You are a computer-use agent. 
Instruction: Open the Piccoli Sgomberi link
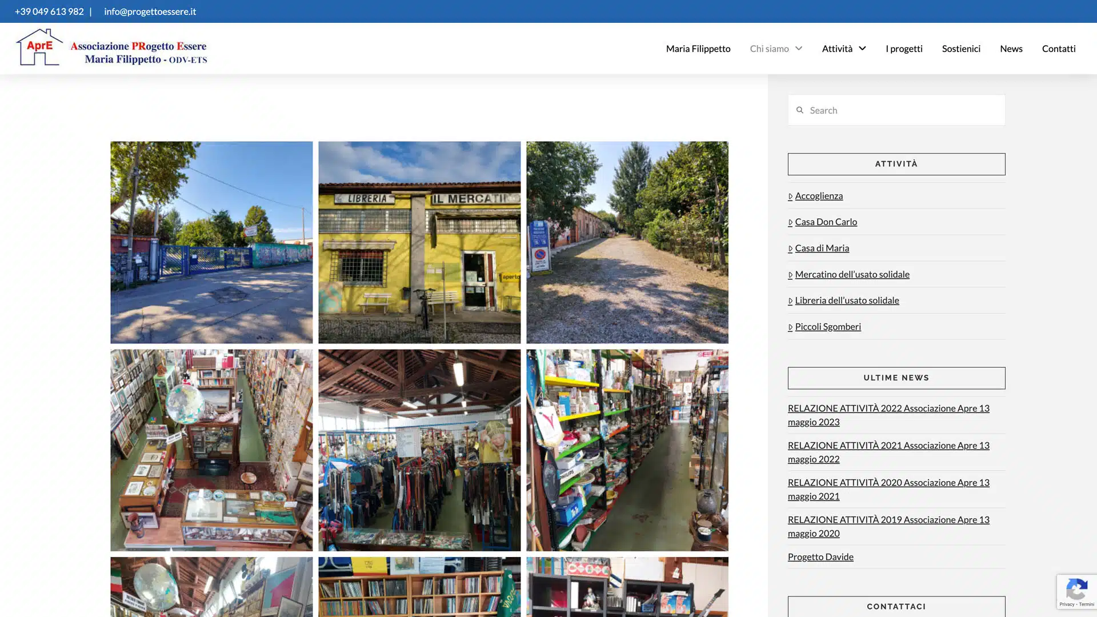pos(827,327)
